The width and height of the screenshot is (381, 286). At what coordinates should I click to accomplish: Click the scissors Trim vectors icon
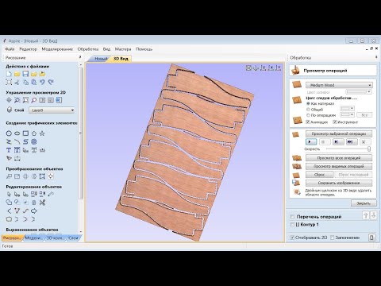point(42,203)
